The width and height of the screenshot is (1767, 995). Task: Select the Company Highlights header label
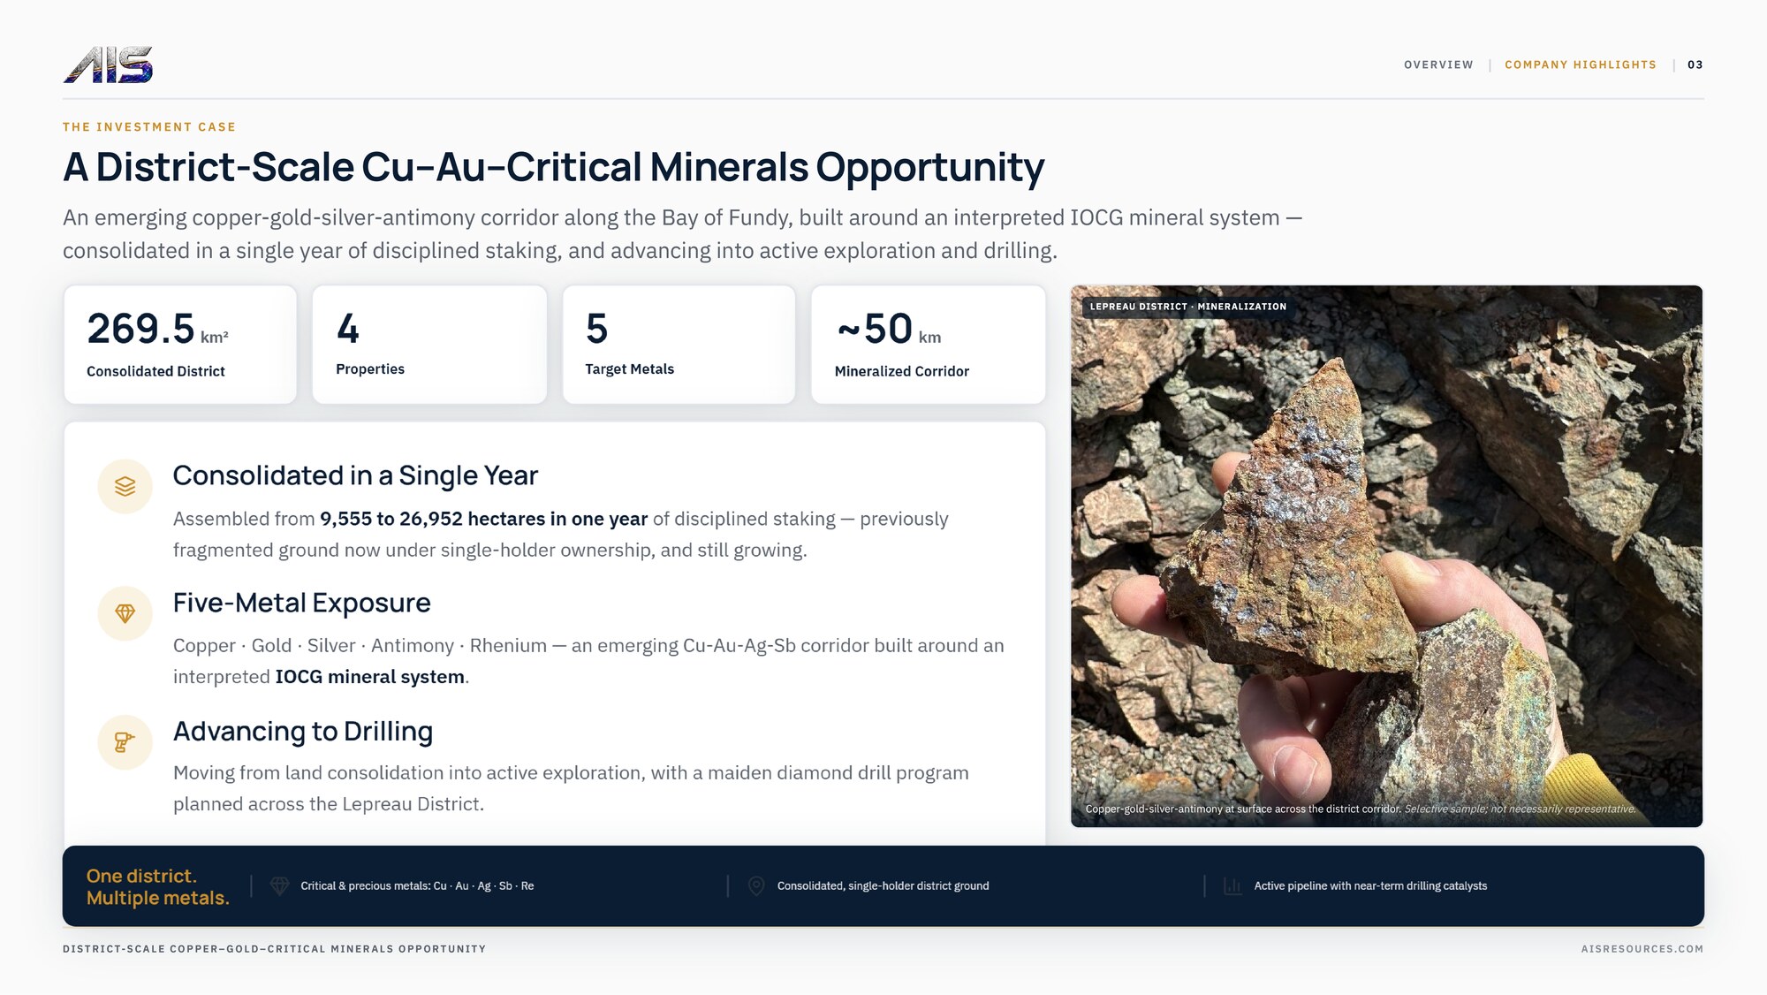[x=1581, y=65]
